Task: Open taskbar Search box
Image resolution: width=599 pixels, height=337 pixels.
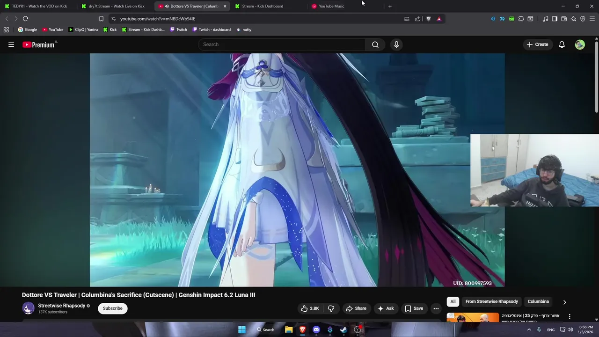Action: click(x=265, y=330)
